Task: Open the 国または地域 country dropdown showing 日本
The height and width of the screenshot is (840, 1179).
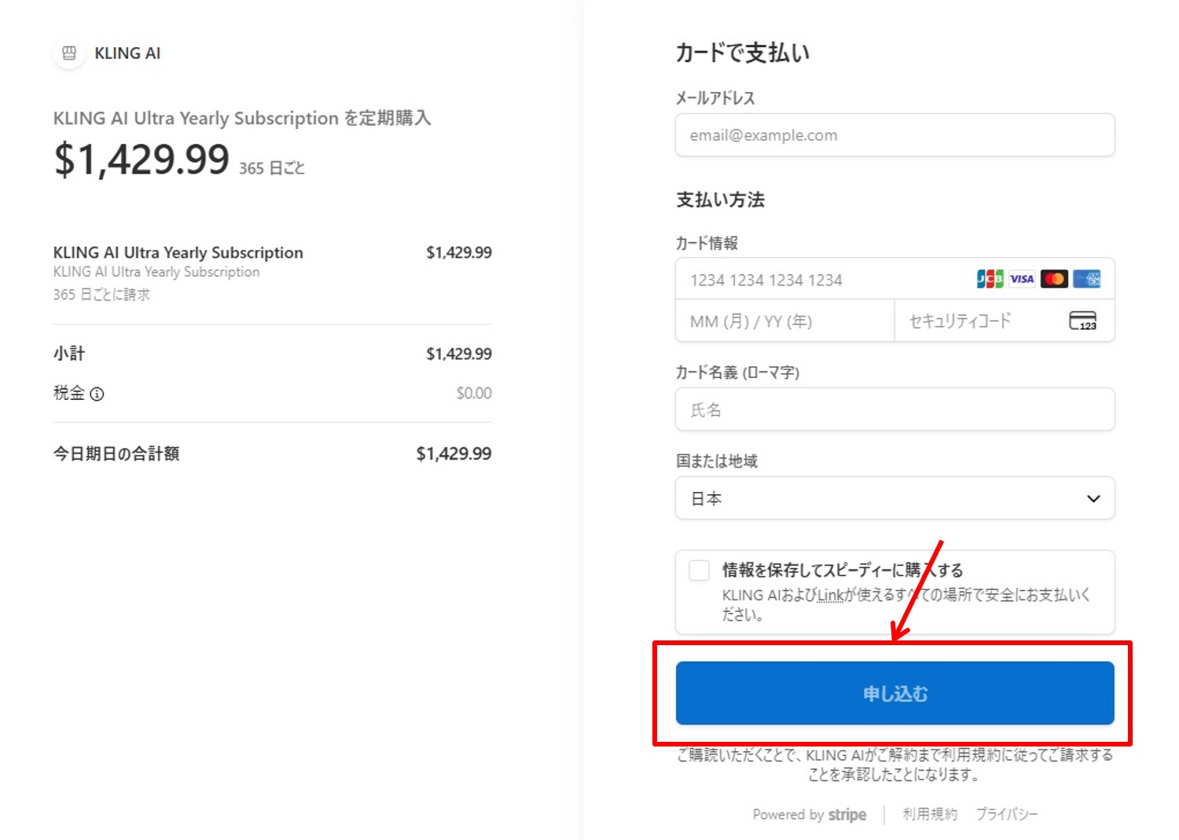Action: pos(894,498)
